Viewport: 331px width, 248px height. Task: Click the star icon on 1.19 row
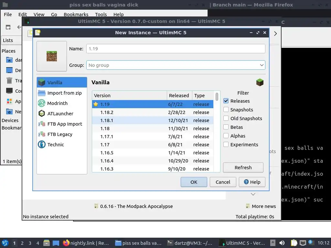click(96, 104)
